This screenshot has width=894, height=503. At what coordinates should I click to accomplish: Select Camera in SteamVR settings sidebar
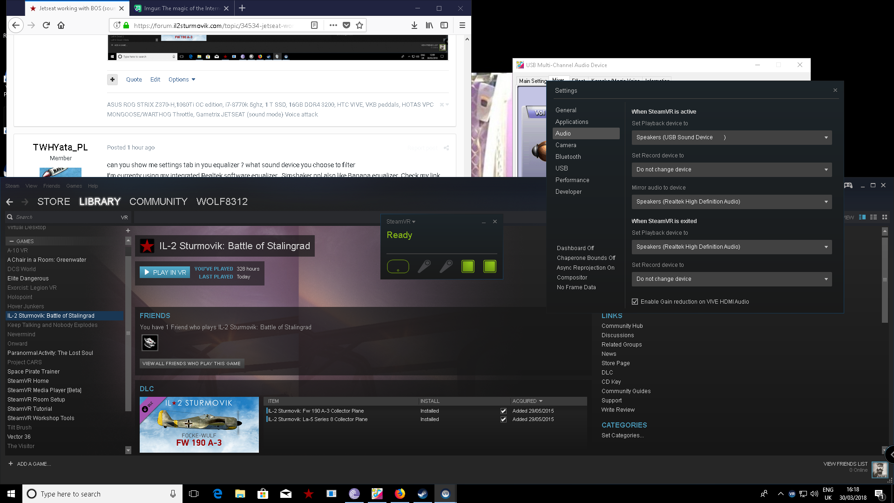(x=566, y=145)
